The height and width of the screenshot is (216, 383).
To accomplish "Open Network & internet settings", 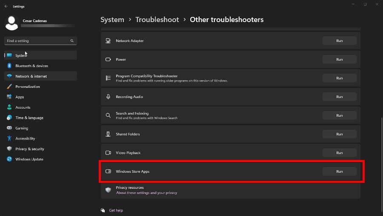I will [31, 76].
